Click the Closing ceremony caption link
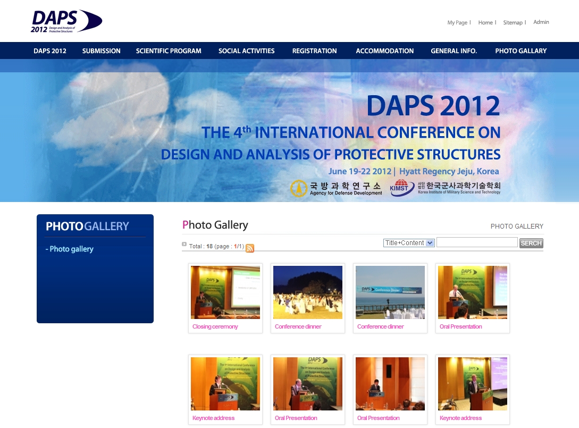The height and width of the screenshot is (428, 579). tap(215, 326)
